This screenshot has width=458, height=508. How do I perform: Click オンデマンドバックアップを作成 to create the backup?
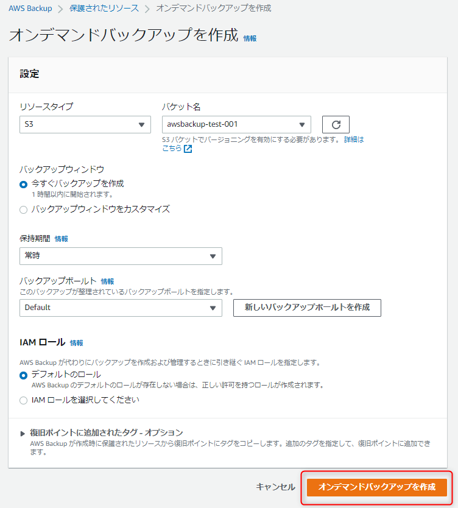click(x=376, y=487)
